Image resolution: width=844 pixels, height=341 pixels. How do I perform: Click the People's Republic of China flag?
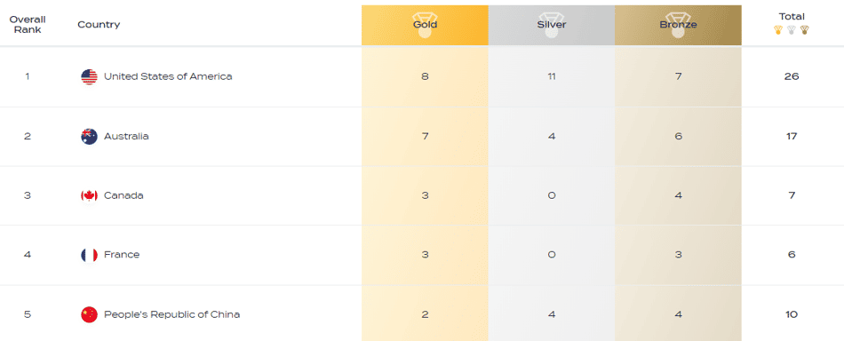click(89, 314)
